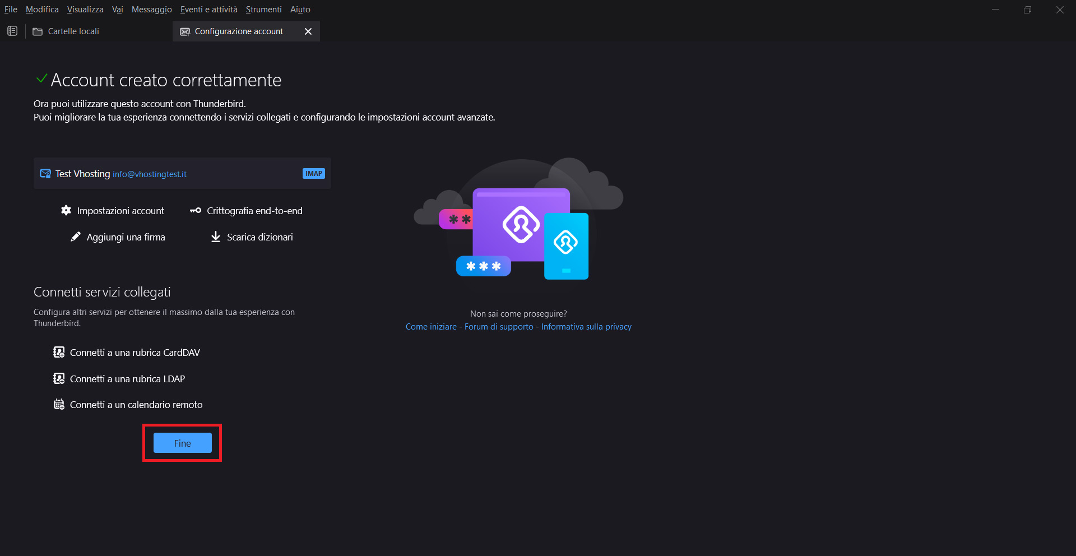This screenshot has width=1076, height=556.
Task: Restore down the Thunderbird window
Action: point(1027,10)
